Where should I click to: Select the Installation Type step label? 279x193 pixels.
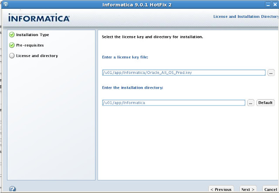33,35
